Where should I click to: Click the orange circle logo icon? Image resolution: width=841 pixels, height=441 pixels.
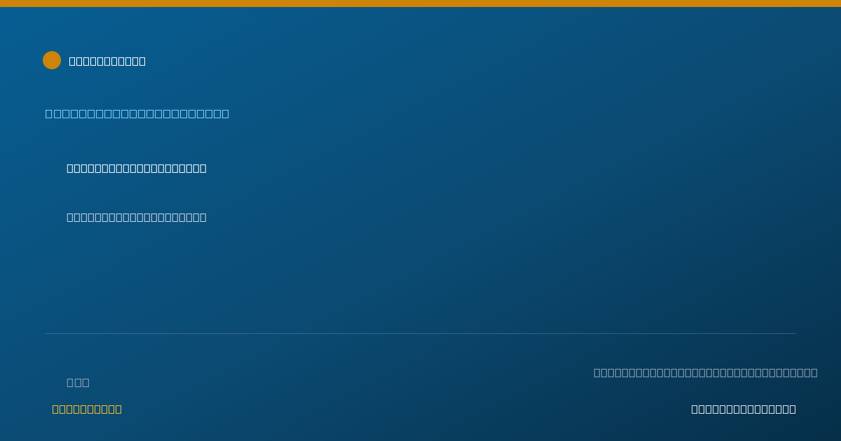pyautogui.click(x=52, y=60)
